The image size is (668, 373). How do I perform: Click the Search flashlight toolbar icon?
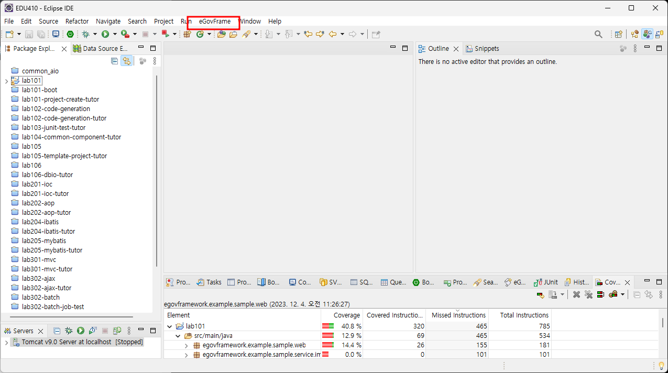246,34
